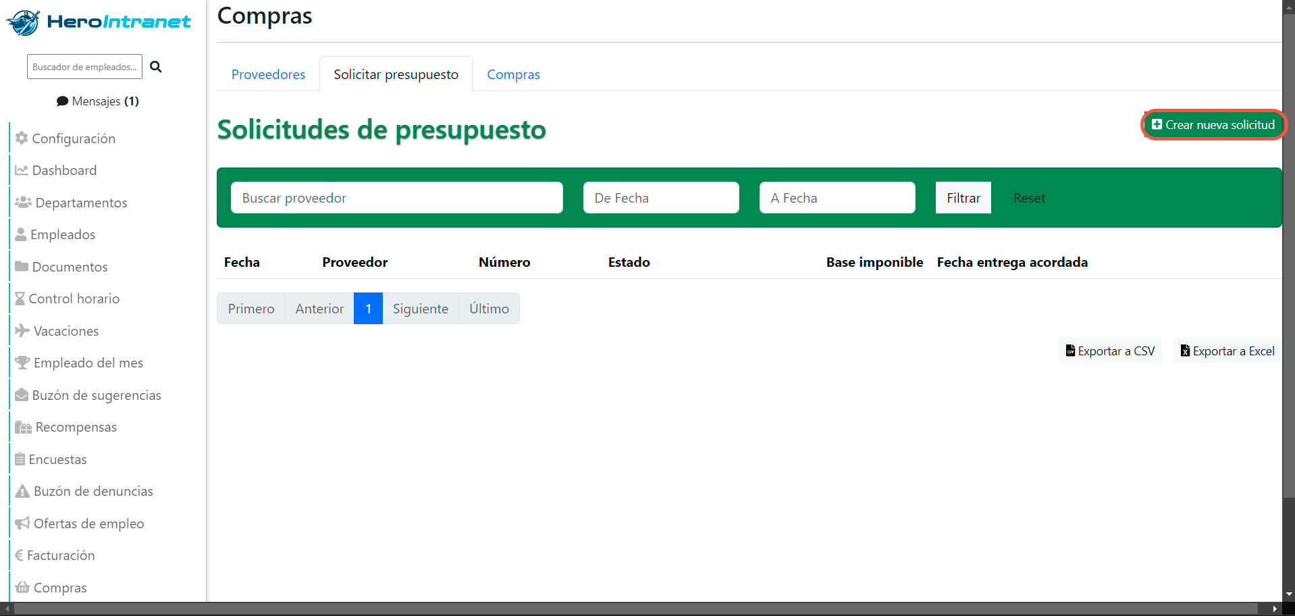Go to Dashboard in the sidebar
1295x616 pixels.
click(x=64, y=170)
